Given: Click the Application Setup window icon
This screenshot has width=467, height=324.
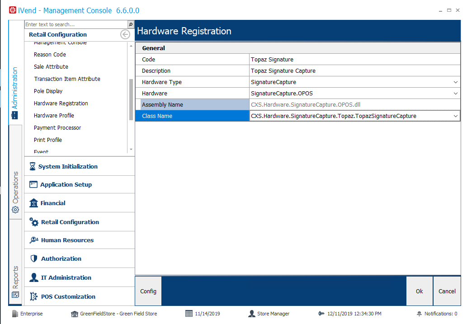Looking at the screenshot, I should tap(33, 185).
